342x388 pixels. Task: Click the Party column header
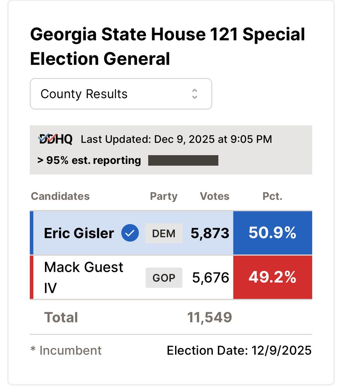point(164,196)
